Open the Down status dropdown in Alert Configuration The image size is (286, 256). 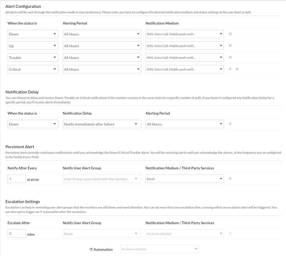pos(33,34)
